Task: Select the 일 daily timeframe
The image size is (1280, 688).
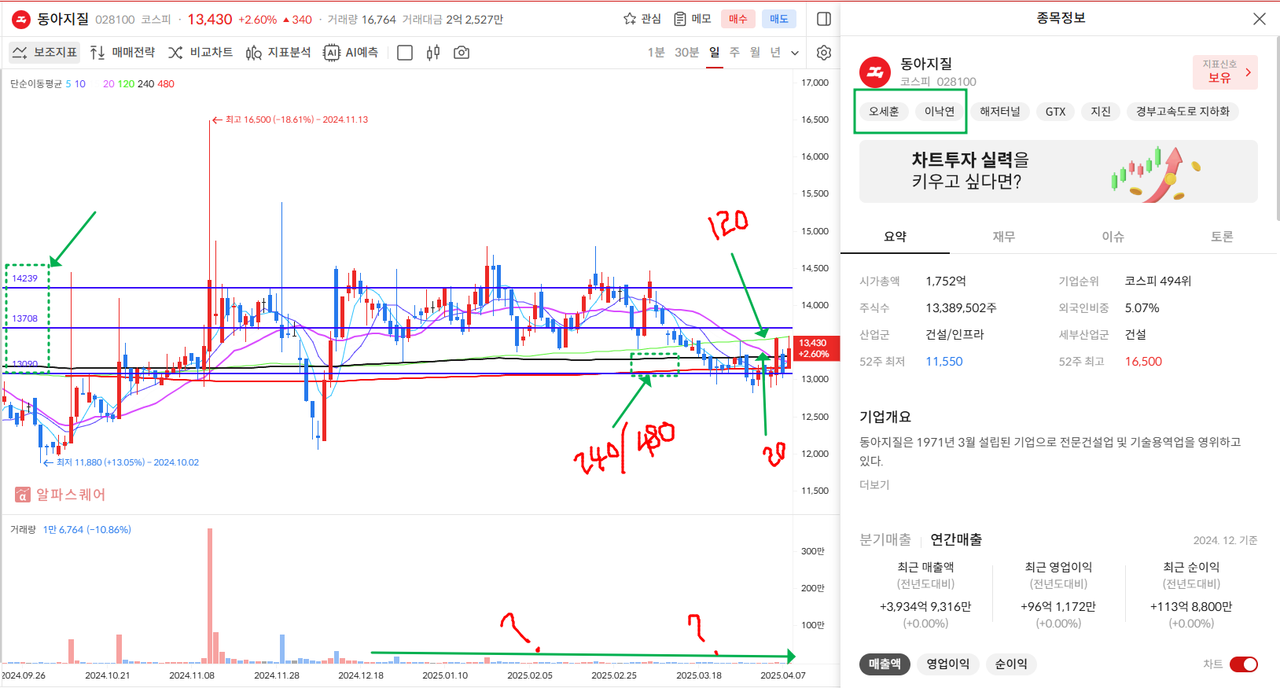Action: click(714, 53)
